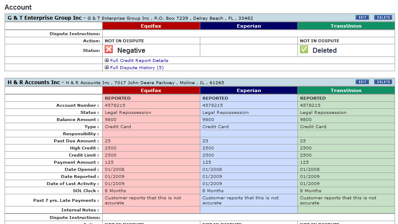Screen dimensions: 398x224
Task: Open Full Credit Report Details link
Action: [x=139, y=60]
